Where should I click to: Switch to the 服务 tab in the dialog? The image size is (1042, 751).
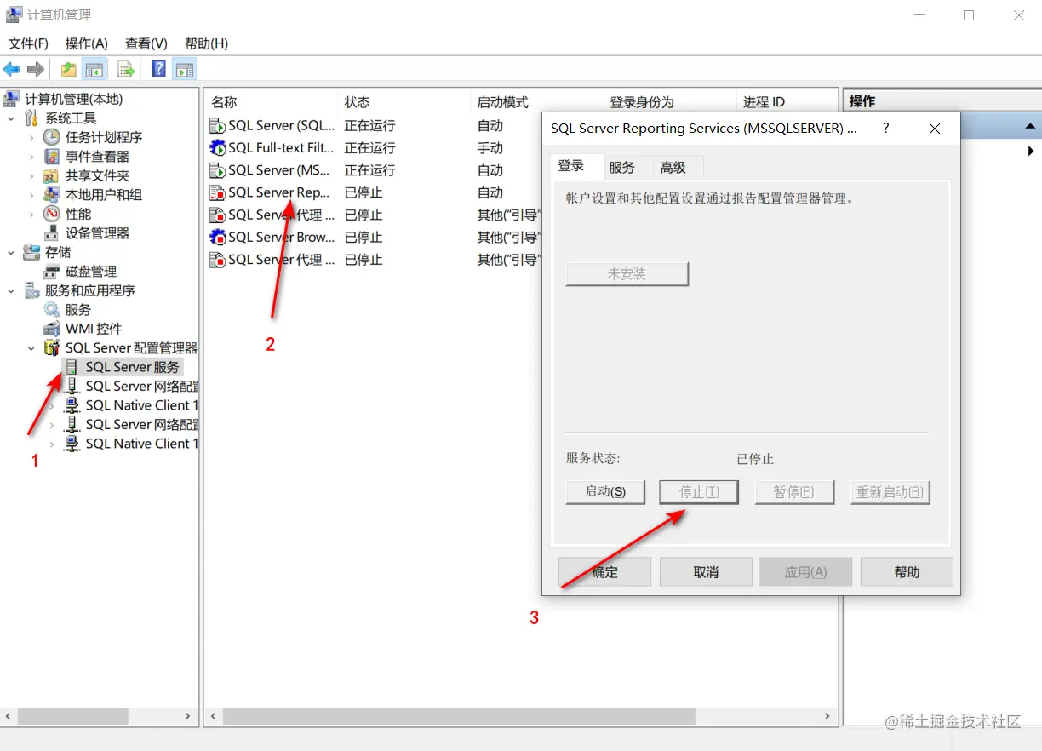coord(622,168)
